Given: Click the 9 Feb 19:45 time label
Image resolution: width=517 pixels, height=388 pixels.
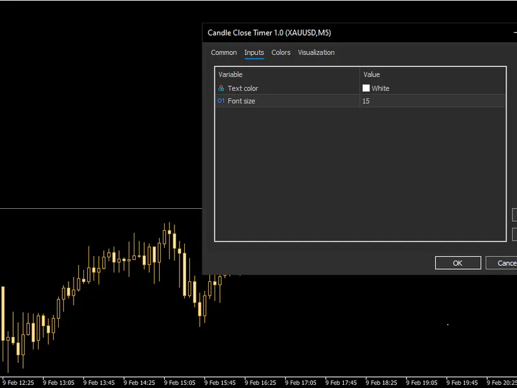Looking at the screenshot, I should pyautogui.click(x=462, y=383).
